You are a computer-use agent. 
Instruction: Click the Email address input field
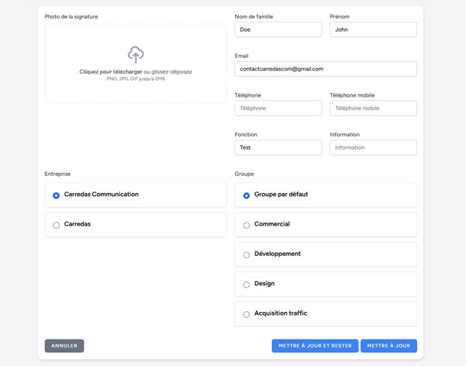pos(325,68)
